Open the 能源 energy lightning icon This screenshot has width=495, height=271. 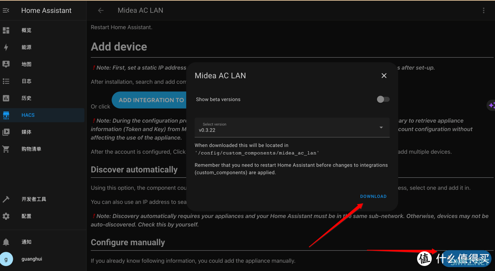click(x=6, y=47)
